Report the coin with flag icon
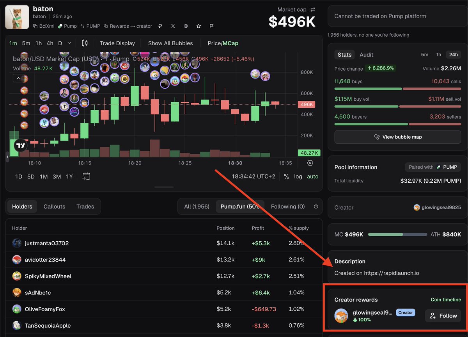Viewport: 468px width, 337px height. 212,26
